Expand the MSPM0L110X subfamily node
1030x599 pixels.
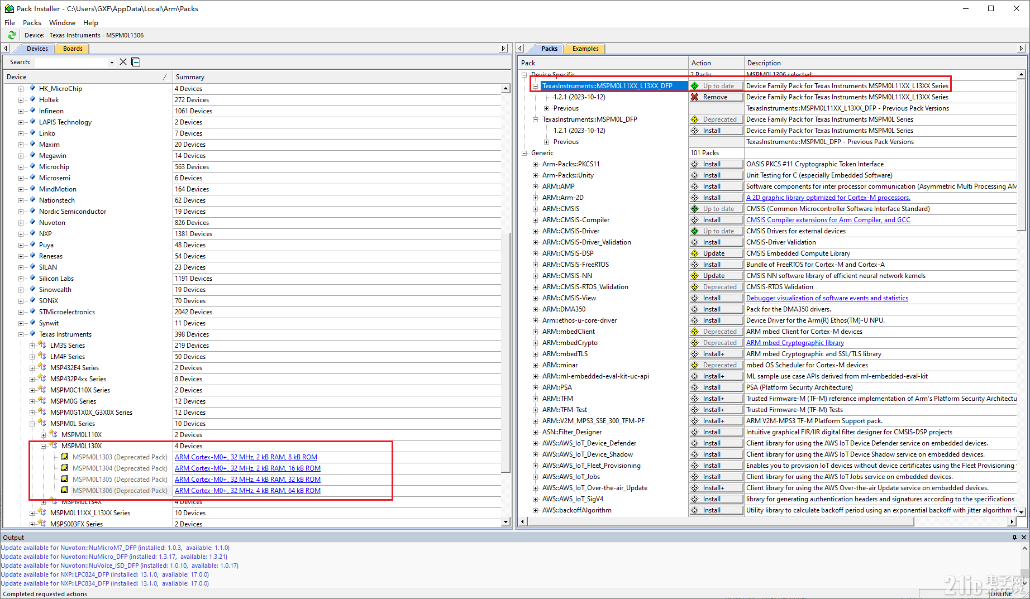(43, 435)
